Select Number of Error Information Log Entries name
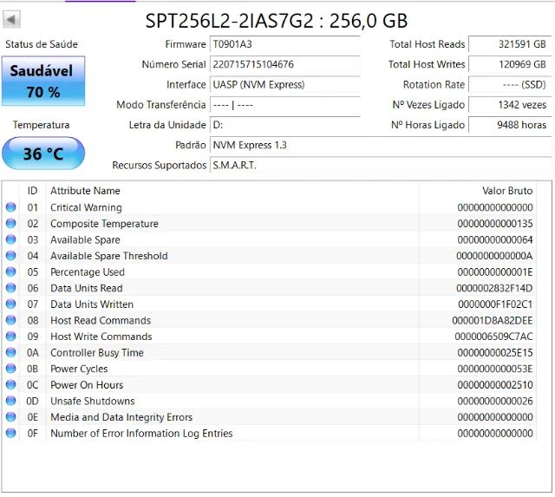 (141, 434)
